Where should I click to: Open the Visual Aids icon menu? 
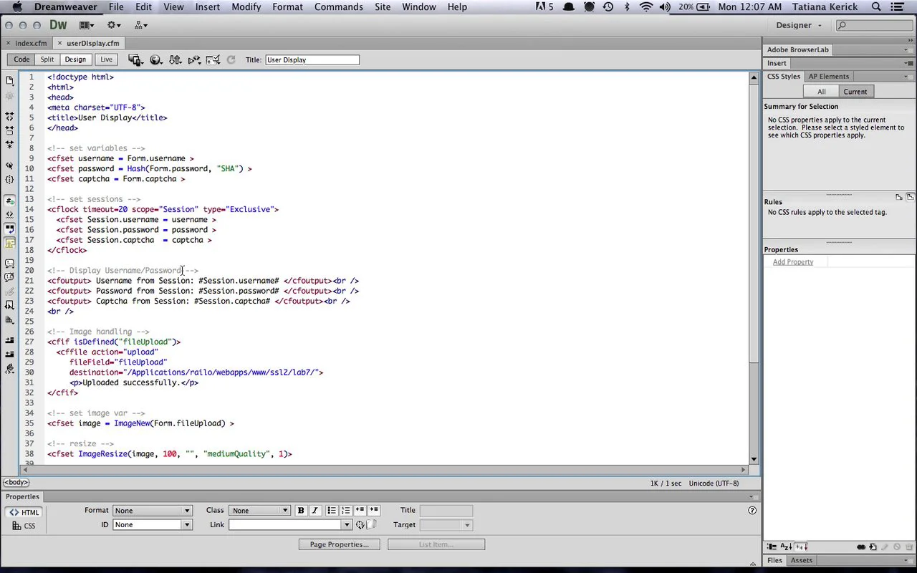pos(213,60)
